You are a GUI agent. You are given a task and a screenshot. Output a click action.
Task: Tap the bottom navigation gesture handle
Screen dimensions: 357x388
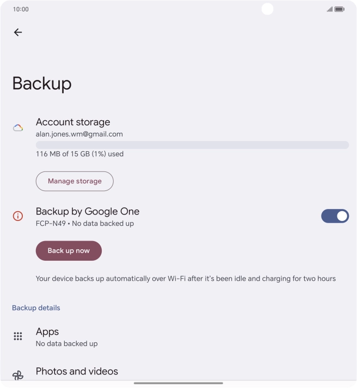pyautogui.click(x=178, y=383)
